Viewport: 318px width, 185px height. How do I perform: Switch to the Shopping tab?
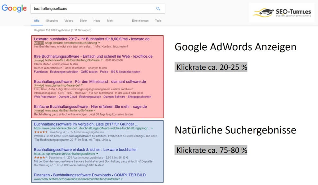point(52,21)
